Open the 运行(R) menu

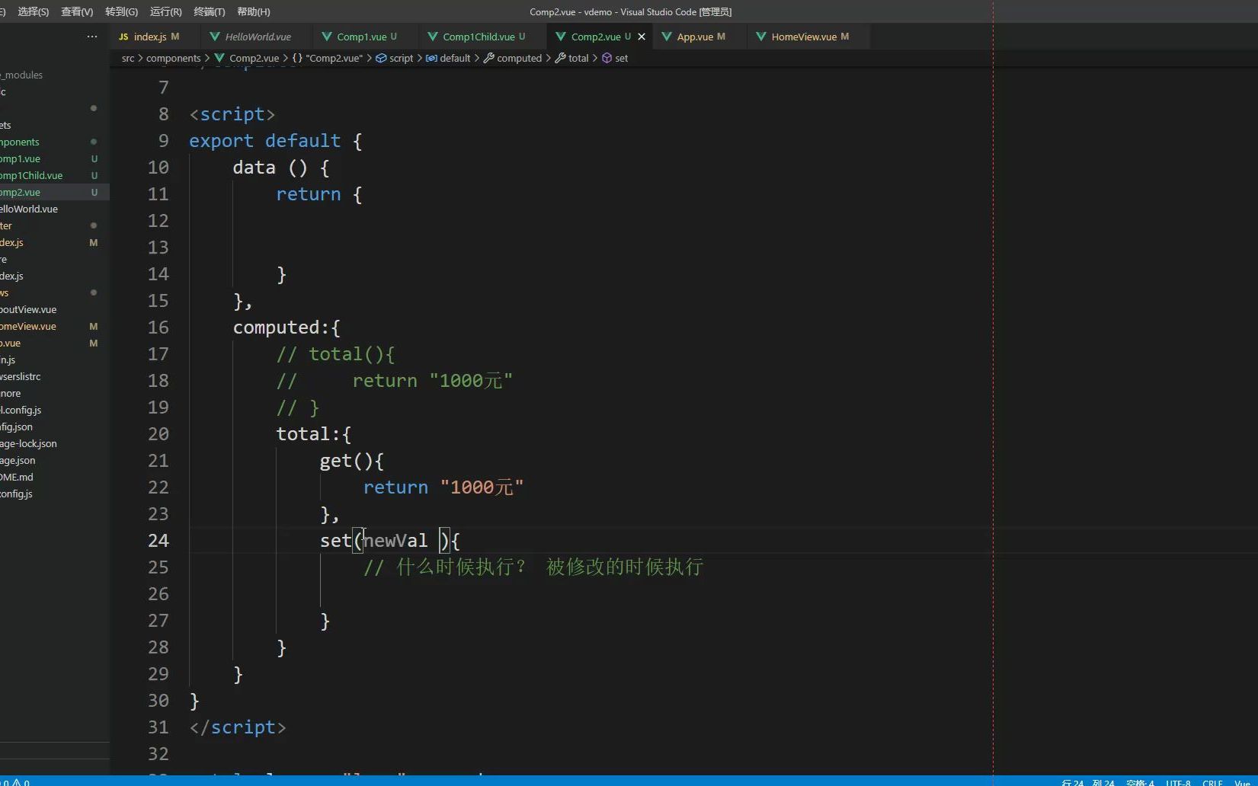point(166,11)
